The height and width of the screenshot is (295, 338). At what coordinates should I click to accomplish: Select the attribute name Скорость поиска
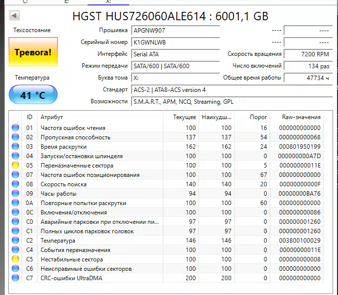pyautogui.click(x=63, y=184)
